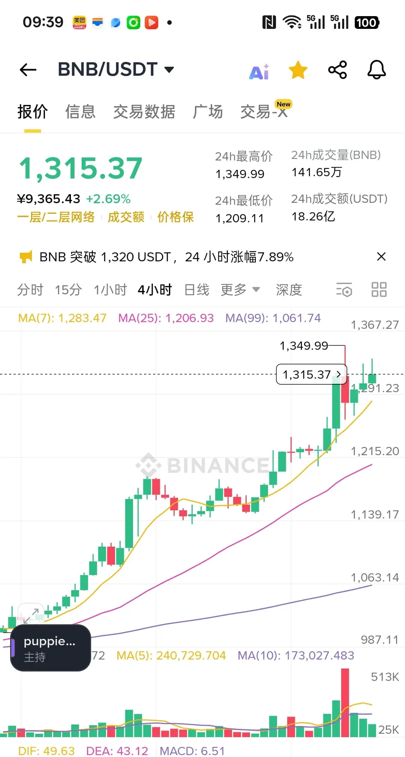Viewport: 405px width, 757px height.
Task: Tap the volume MA(10): 173,027.483 label
Action: point(296,656)
